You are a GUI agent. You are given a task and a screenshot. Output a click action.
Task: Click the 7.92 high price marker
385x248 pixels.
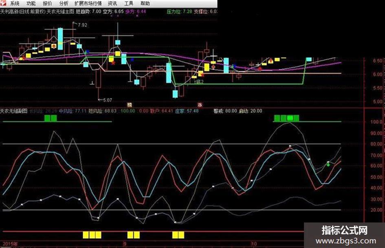click(x=82, y=25)
